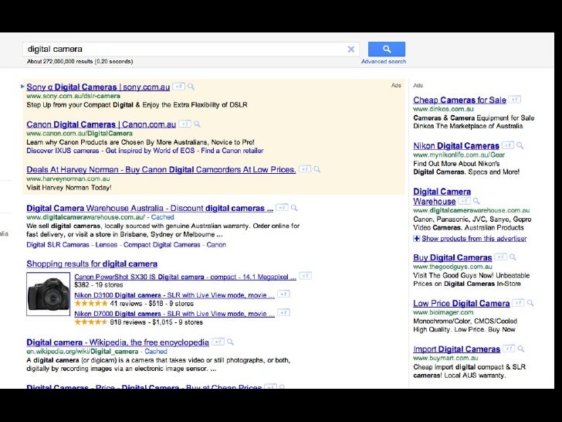Click the +1 button beside the Harvey Norman deals ad

pos(305,169)
